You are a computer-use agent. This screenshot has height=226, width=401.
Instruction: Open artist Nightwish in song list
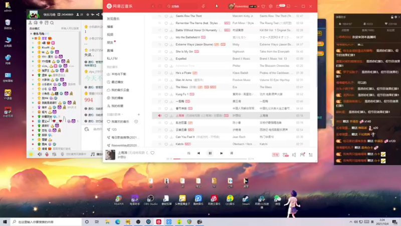coord(239,52)
